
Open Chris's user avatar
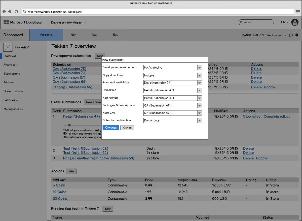pyautogui.click(x=295, y=22)
